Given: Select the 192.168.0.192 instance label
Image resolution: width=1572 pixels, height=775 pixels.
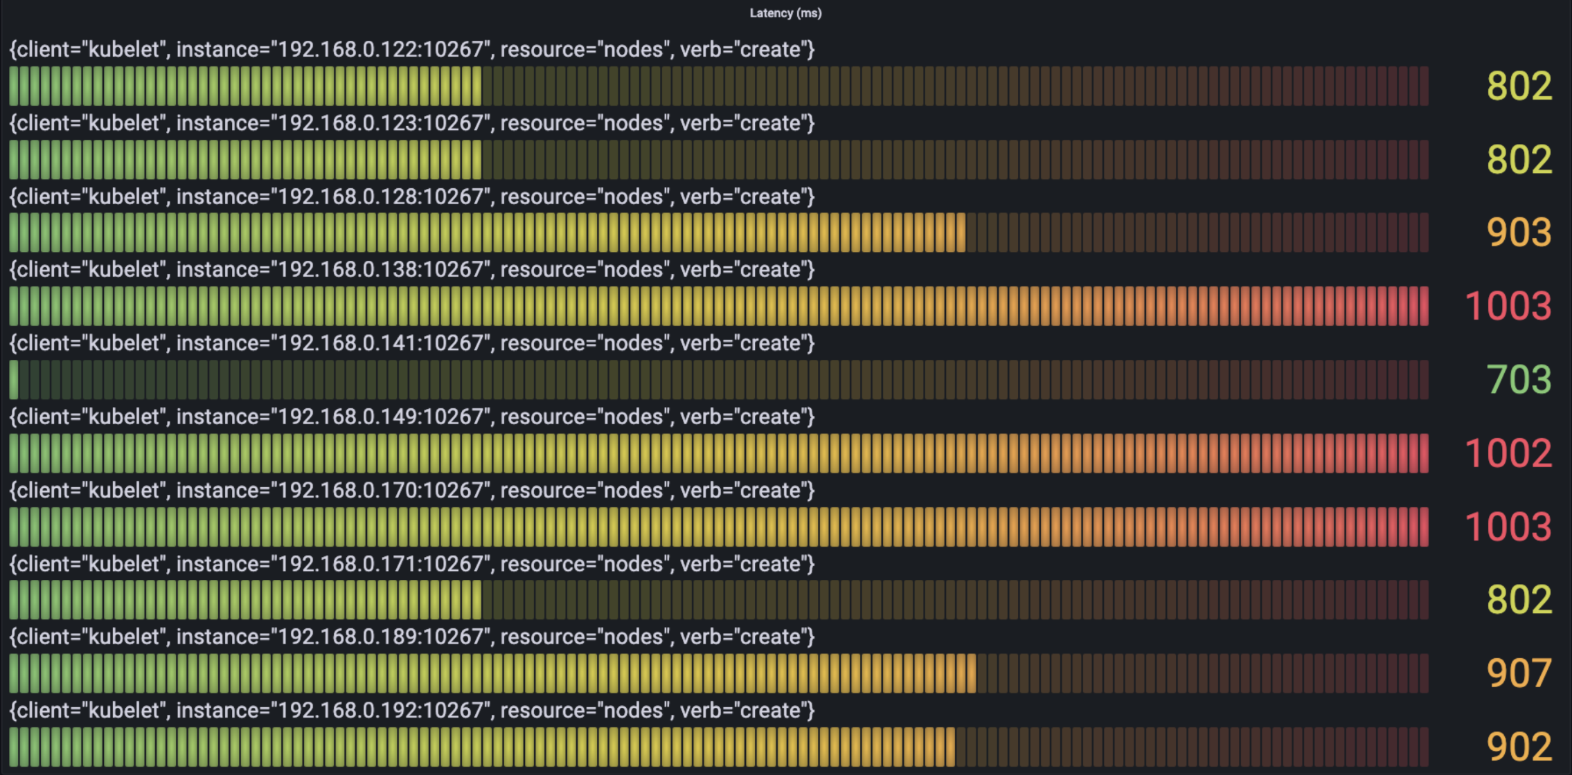Looking at the screenshot, I should pyautogui.click(x=412, y=711).
